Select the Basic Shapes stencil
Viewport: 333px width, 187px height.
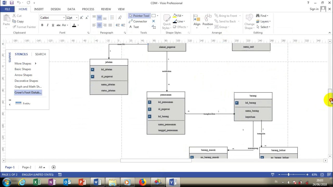(23, 69)
